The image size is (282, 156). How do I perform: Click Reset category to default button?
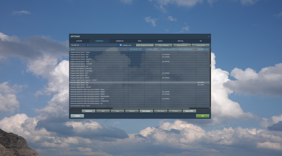pos(145,45)
